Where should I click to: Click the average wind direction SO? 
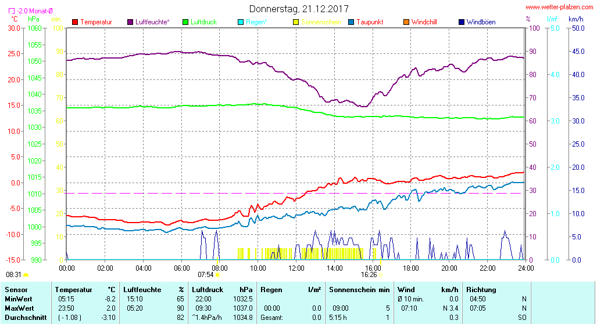coord(522,318)
